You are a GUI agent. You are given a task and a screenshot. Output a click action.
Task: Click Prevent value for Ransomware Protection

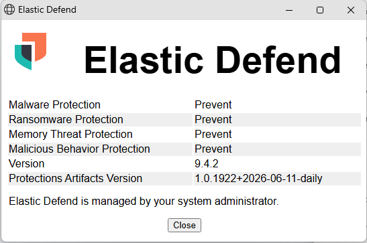(213, 120)
